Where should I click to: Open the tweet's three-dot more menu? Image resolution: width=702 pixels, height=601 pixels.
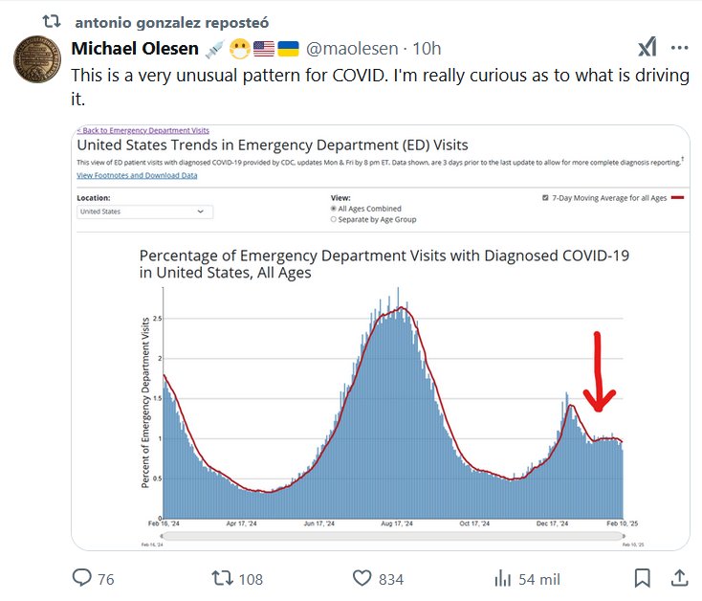[x=679, y=49]
